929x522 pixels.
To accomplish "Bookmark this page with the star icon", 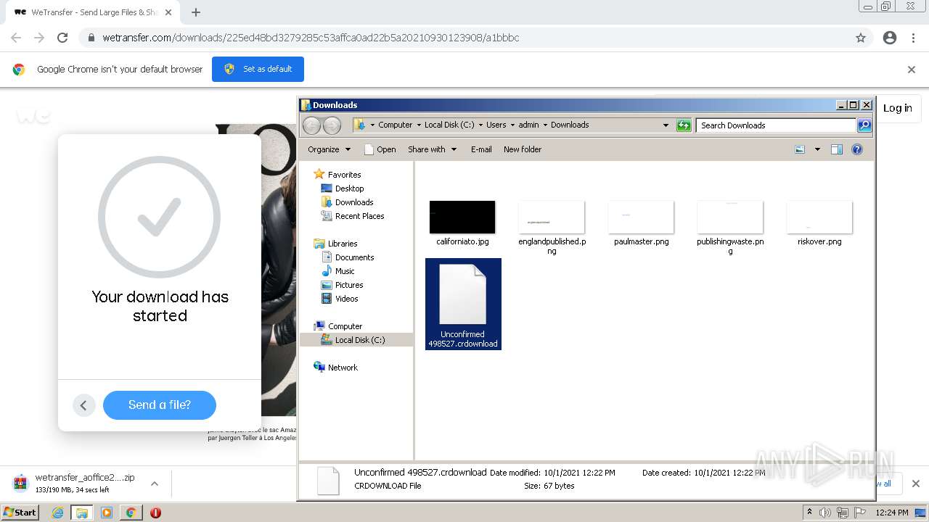I will click(861, 38).
